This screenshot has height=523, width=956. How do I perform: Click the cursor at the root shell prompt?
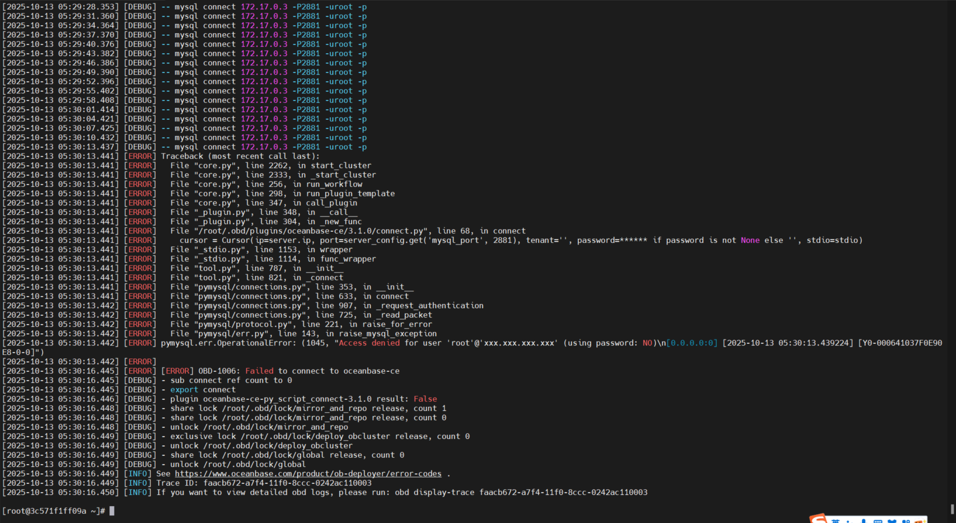click(112, 511)
